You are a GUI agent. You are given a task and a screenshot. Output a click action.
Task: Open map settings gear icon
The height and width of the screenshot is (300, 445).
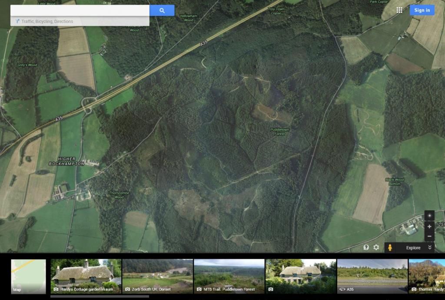[x=376, y=247]
